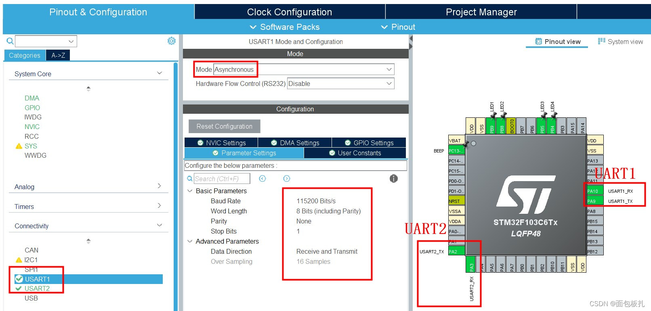Select USART2 in Connectivity list

pyautogui.click(x=37, y=288)
